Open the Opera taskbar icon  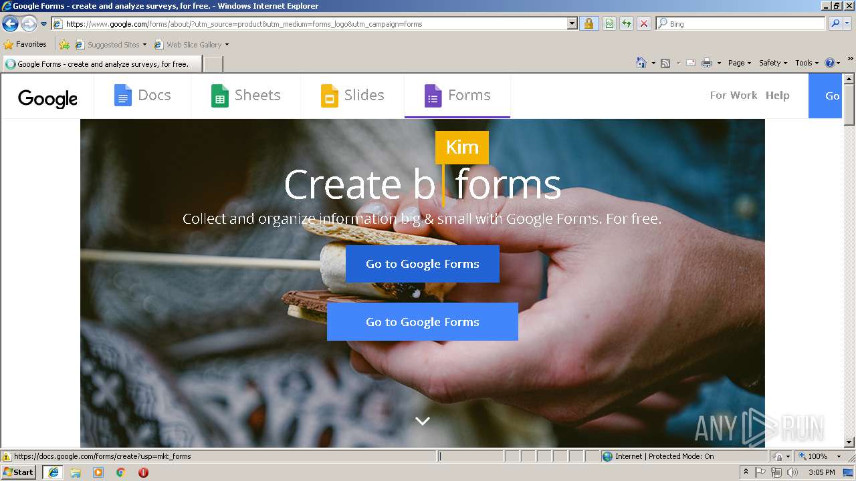tap(143, 472)
